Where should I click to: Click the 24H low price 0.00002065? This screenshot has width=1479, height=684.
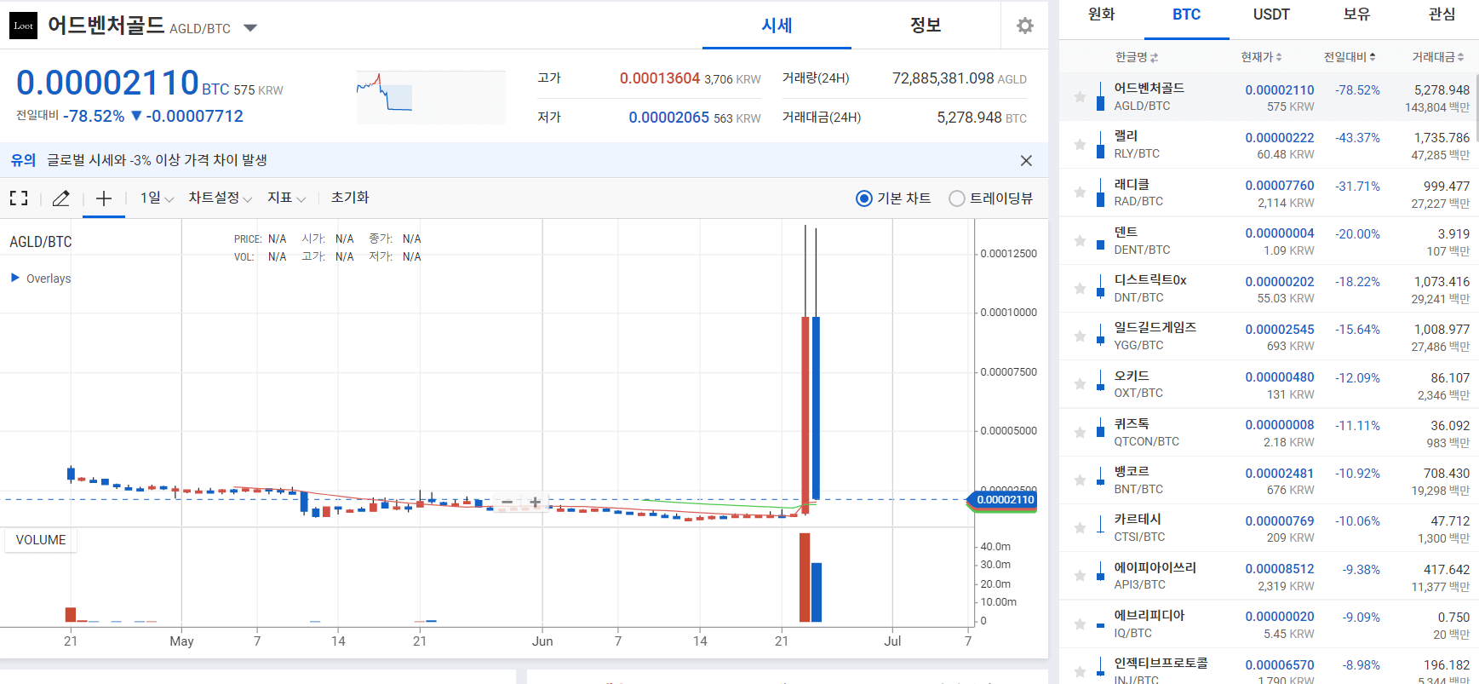669,118
